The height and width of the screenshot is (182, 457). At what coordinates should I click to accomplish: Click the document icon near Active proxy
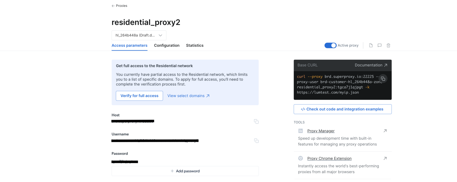371,45
